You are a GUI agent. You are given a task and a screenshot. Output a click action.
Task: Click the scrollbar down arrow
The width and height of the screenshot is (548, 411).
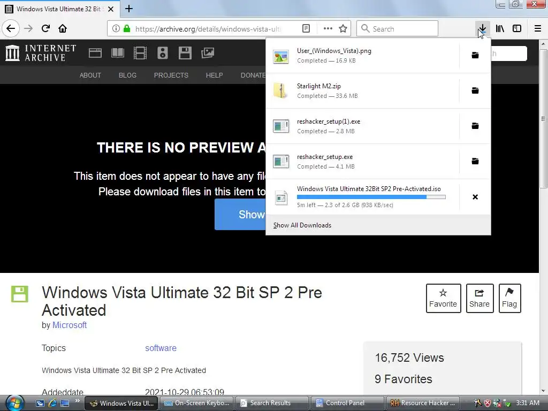[543, 391]
